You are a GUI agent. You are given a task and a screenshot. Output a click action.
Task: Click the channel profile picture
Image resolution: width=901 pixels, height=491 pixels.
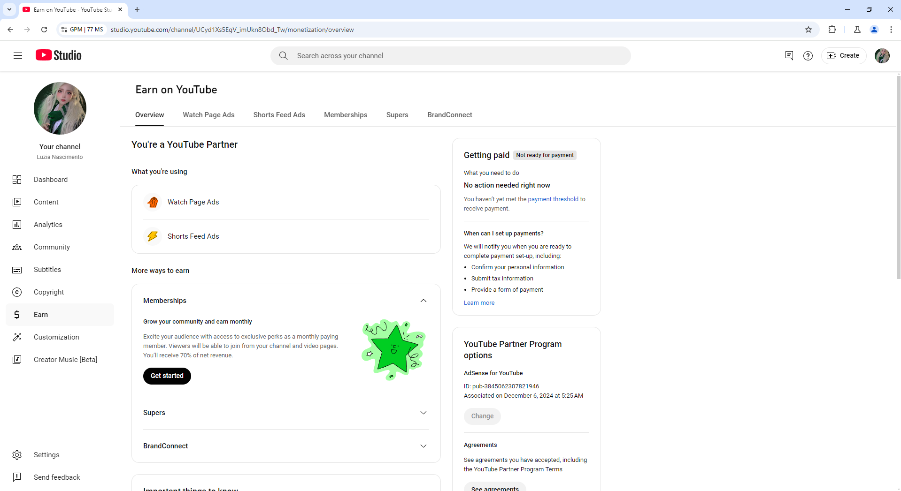pyautogui.click(x=60, y=108)
